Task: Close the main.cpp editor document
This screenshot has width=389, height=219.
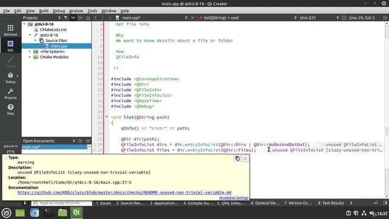Action: coord(192,18)
